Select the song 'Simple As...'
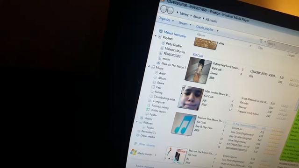This screenshot has width=299, height=168. [x=238, y=128]
